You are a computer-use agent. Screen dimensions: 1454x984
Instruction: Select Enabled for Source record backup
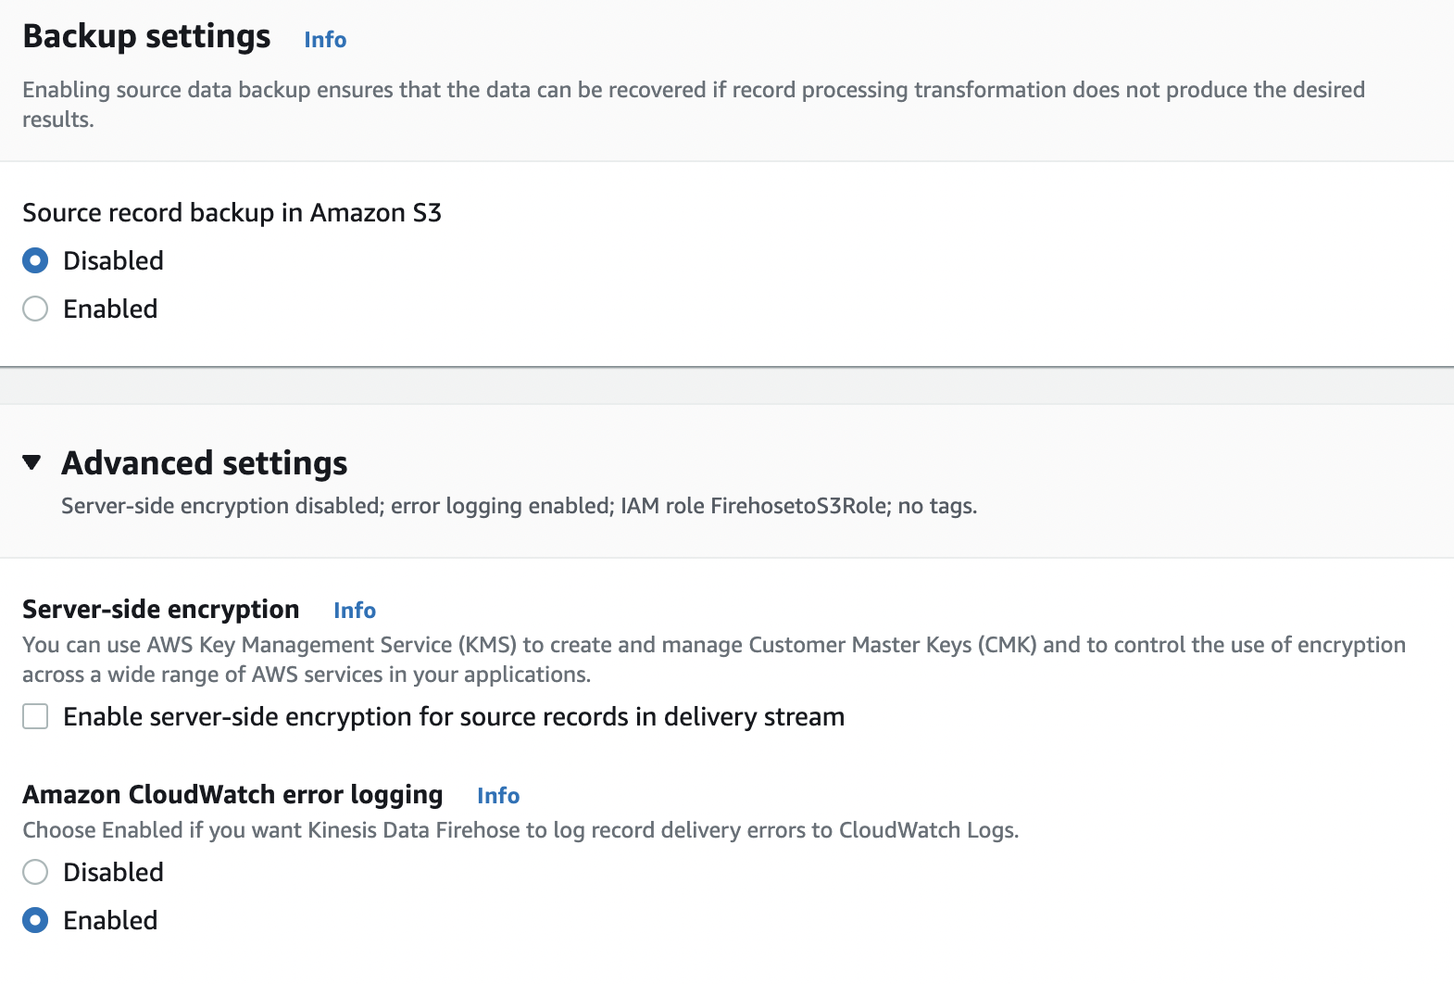tap(35, 309)
